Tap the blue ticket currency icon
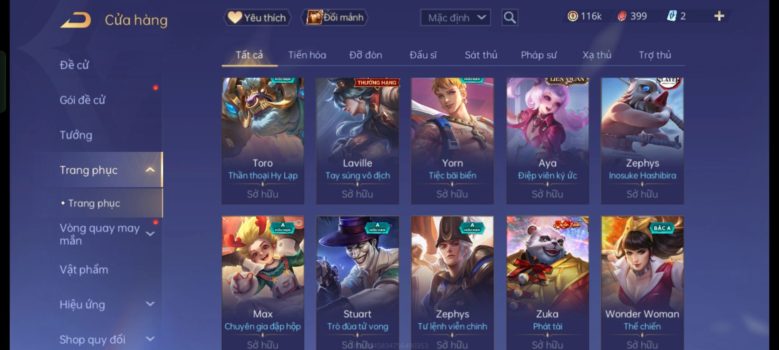Screen dimensions: 779x350 tap(671, 16)
